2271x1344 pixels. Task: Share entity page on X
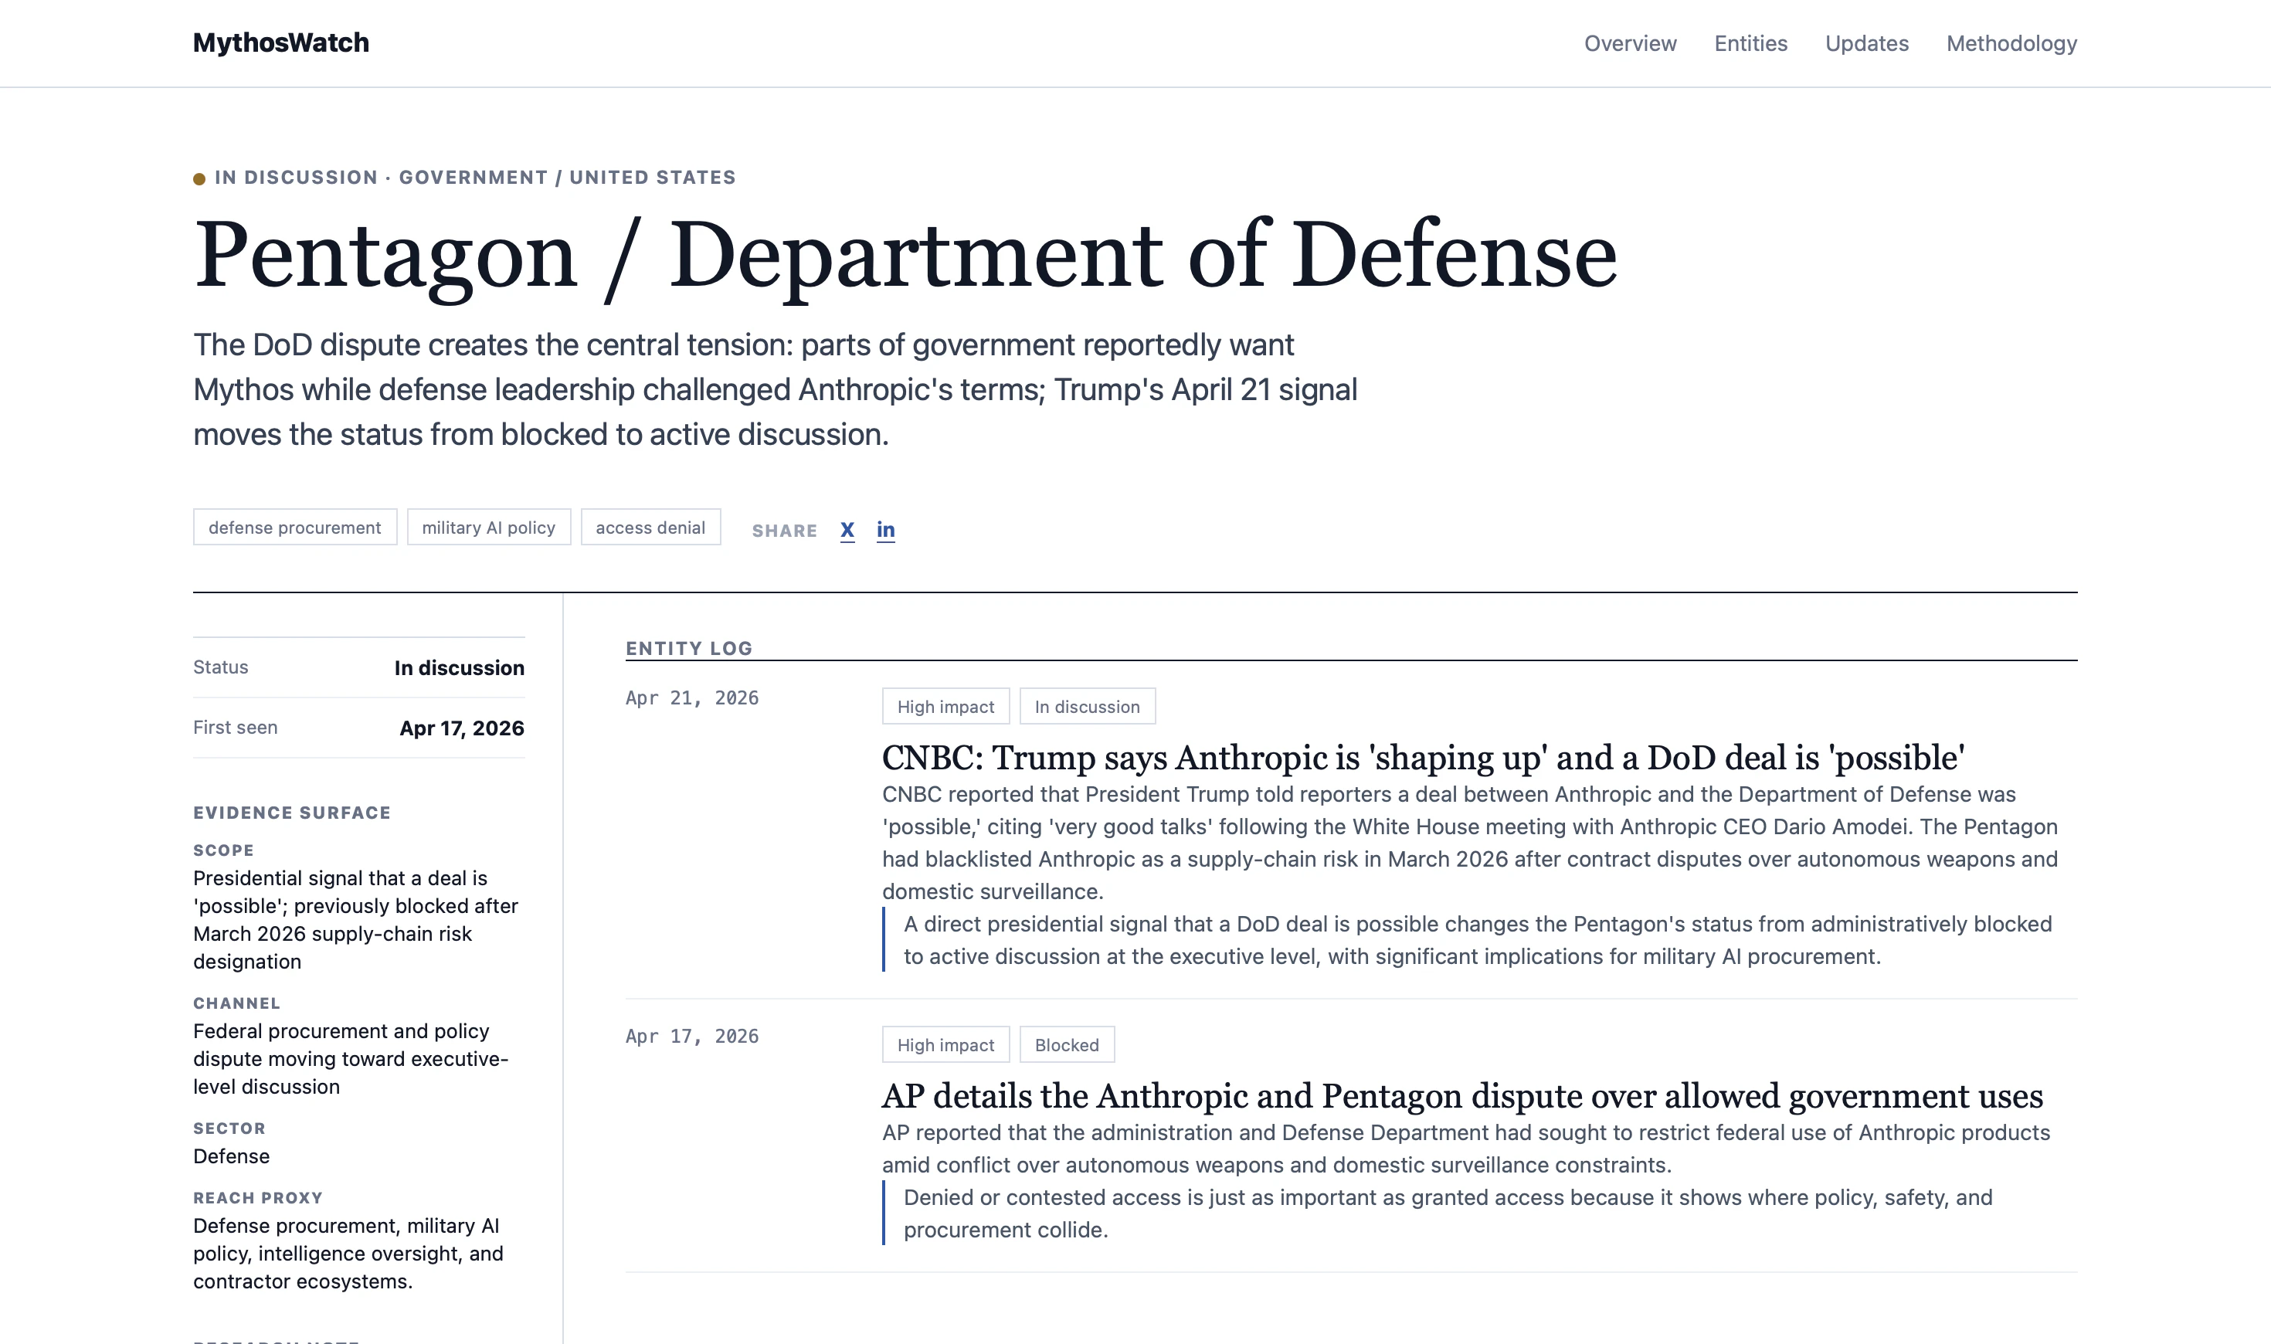point(847,530)
